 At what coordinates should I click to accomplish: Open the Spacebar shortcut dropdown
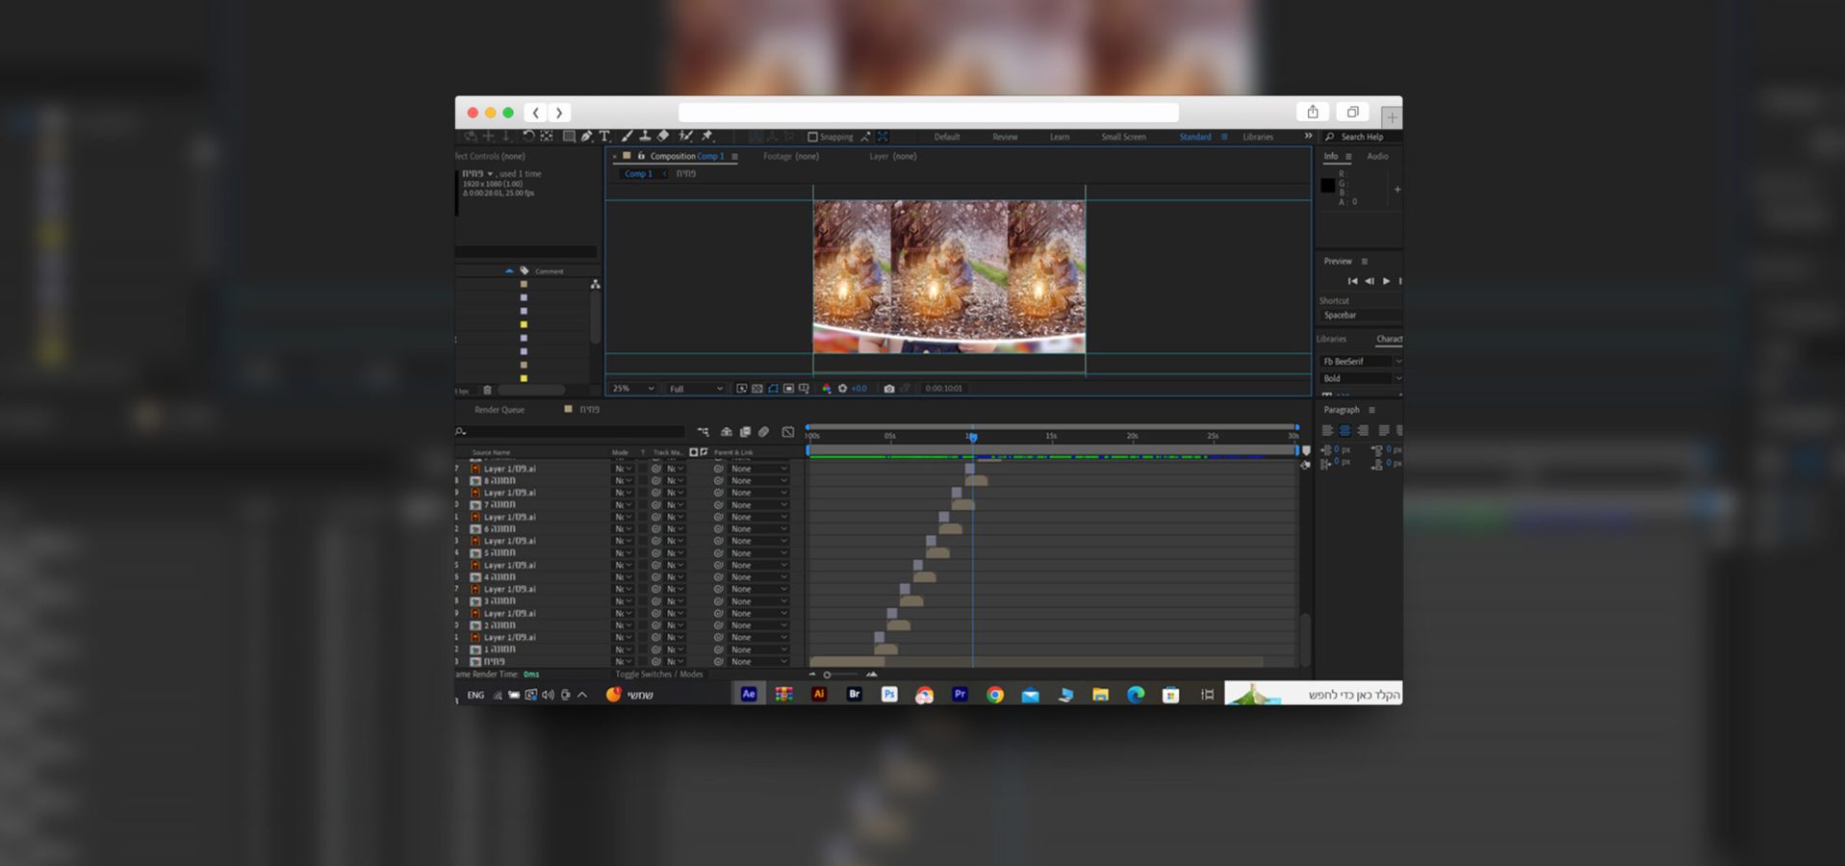[x=1361, y=316]
